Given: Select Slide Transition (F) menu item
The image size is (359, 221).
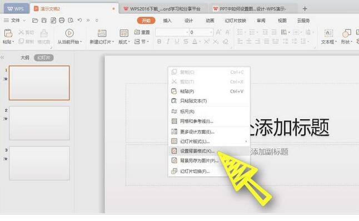Looking at the screenshot, I should click(209, 171).
